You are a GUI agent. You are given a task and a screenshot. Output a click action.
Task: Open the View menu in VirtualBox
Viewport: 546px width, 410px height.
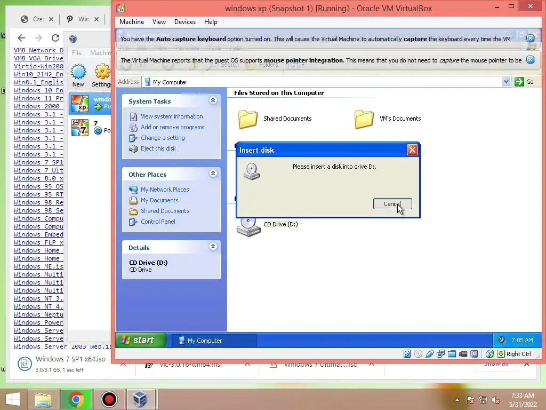point(159,21)
